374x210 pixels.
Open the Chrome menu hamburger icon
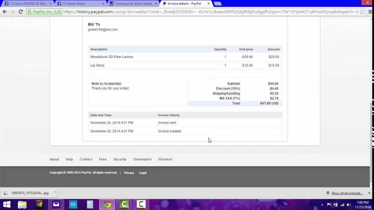(x=370, y=12)
